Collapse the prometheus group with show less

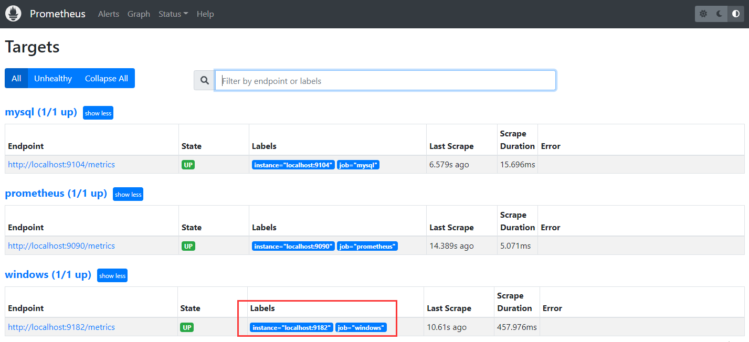(x=128, y=194)
